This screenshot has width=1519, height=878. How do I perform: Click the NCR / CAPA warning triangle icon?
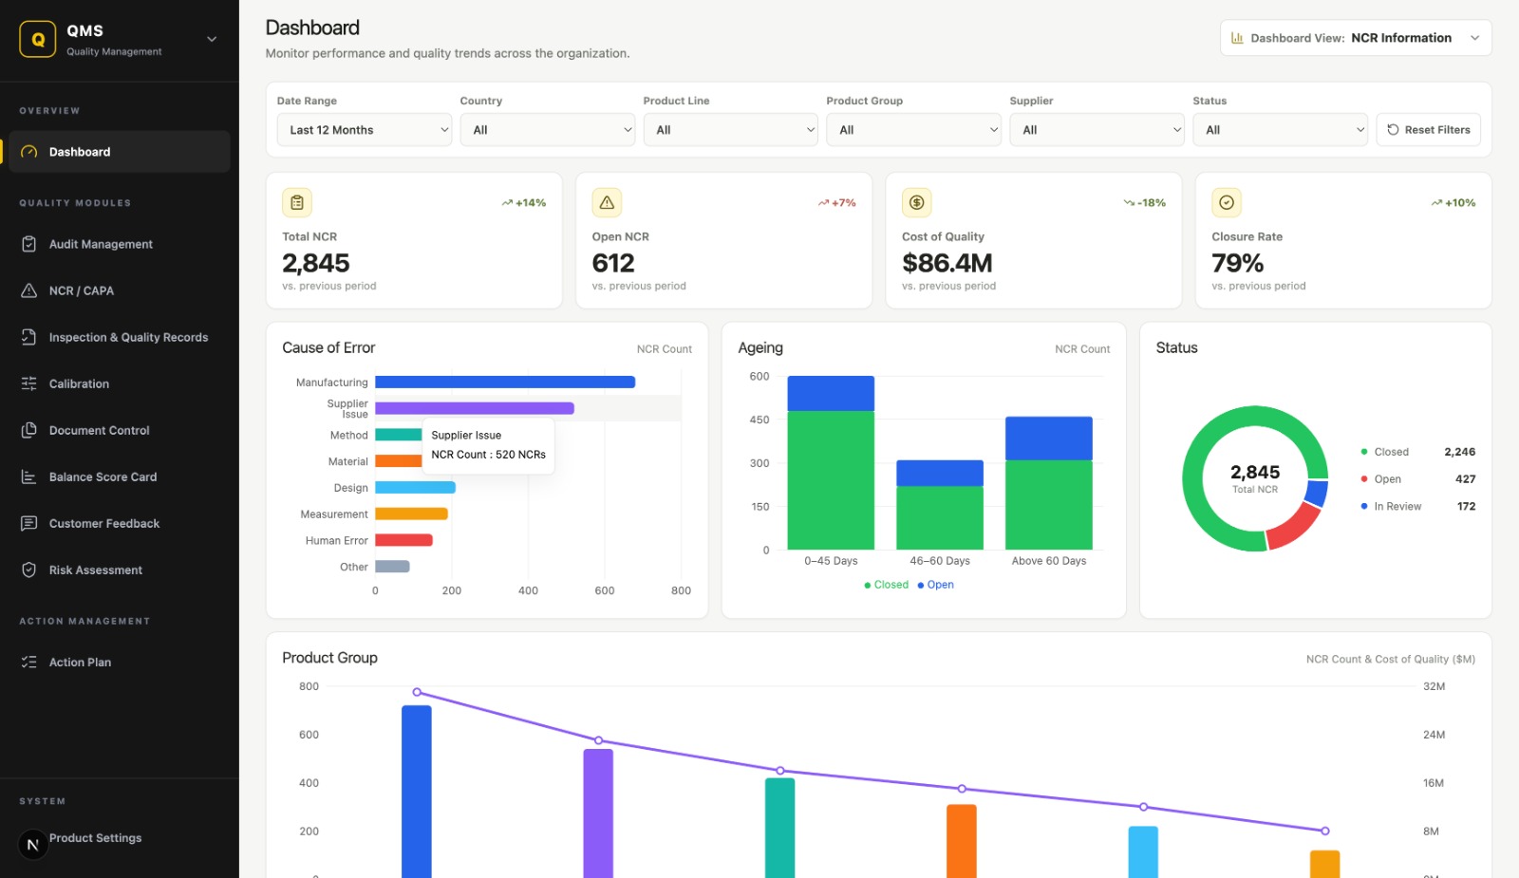(29, 290)
